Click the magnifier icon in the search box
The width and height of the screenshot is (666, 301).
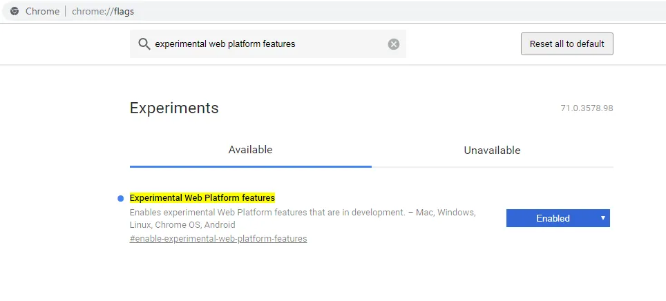144,44
